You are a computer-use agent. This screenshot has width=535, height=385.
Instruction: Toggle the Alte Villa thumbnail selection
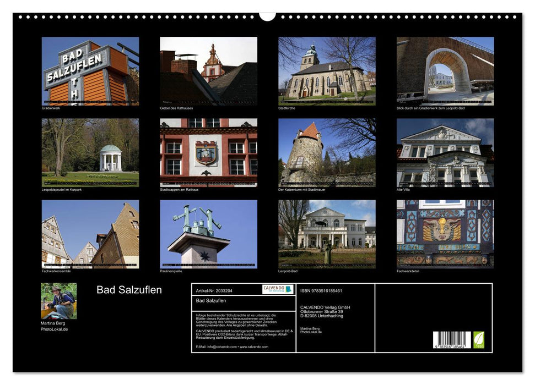click(446, 154)
